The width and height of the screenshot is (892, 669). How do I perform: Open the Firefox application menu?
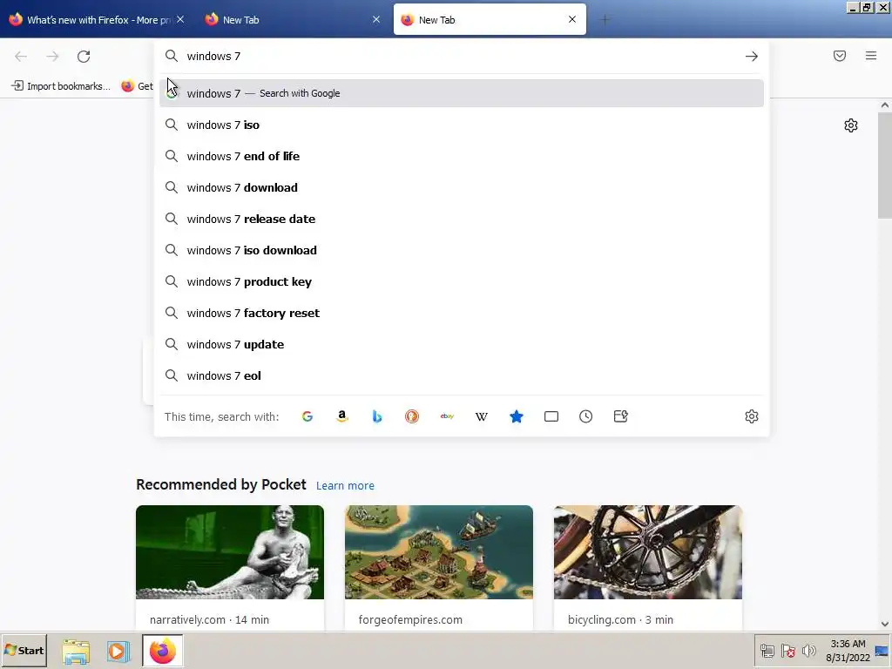(871, 56)
